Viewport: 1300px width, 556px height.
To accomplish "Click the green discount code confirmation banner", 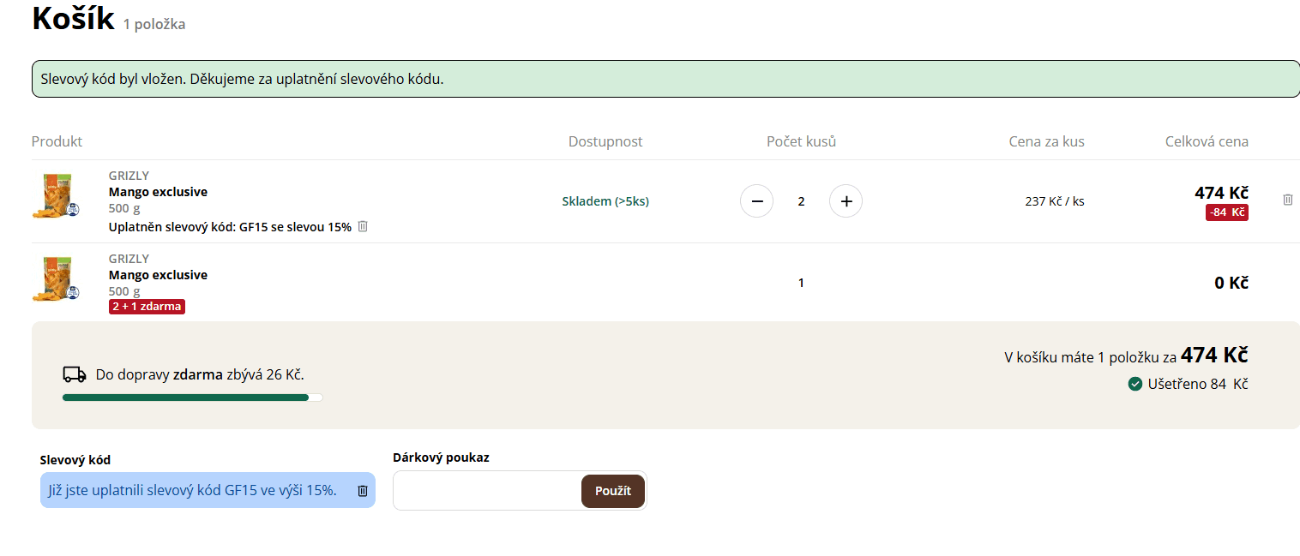I will tap(665, 79).
